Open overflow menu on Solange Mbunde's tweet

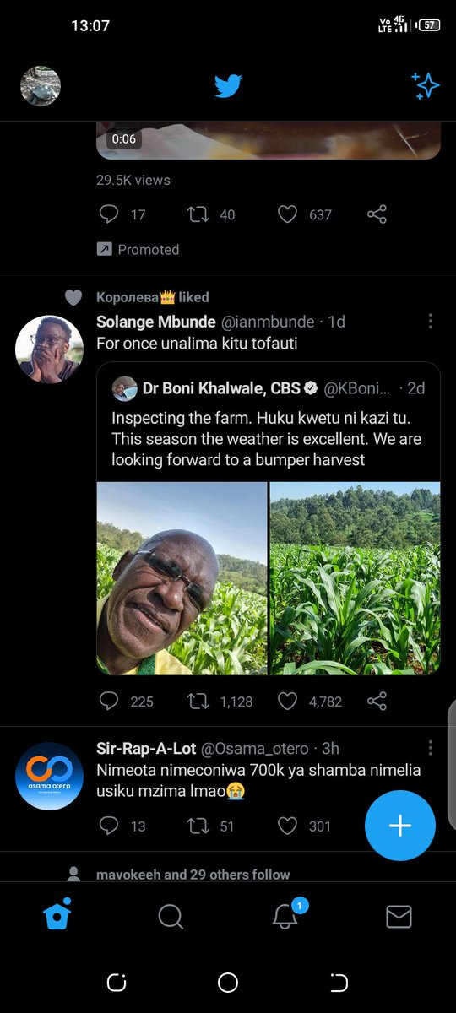(x=431, y=321)
